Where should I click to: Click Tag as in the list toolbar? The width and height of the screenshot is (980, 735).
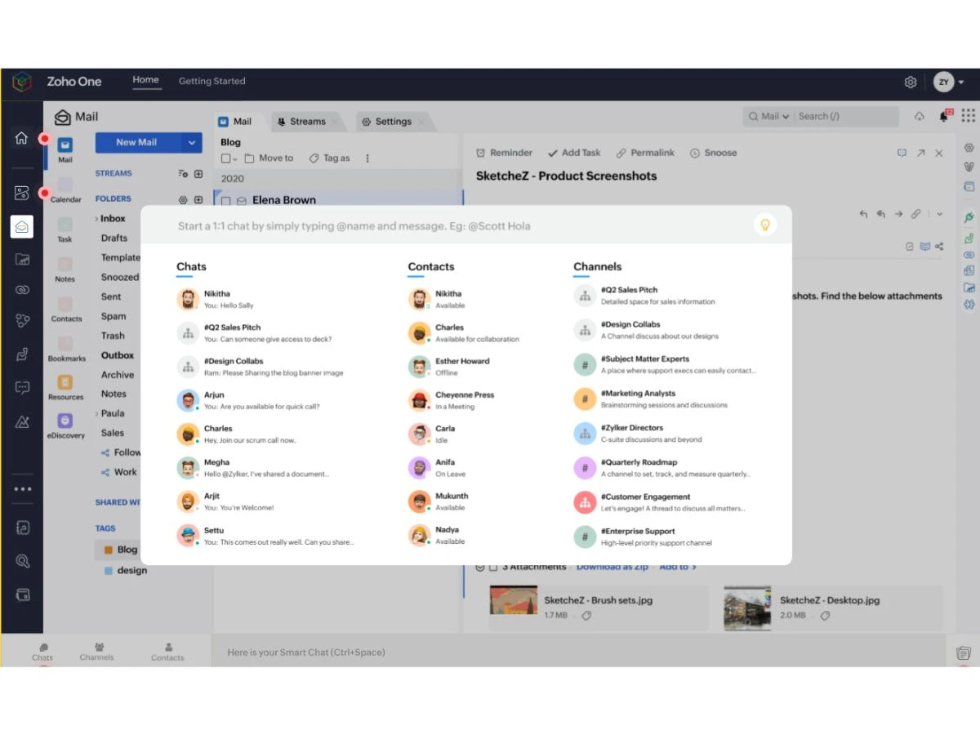[x=329, y=158]
